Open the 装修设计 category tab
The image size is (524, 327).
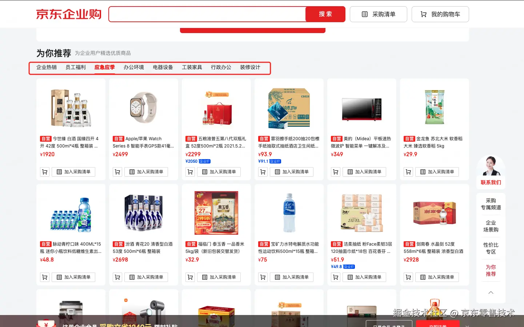(x=250, y=67)
